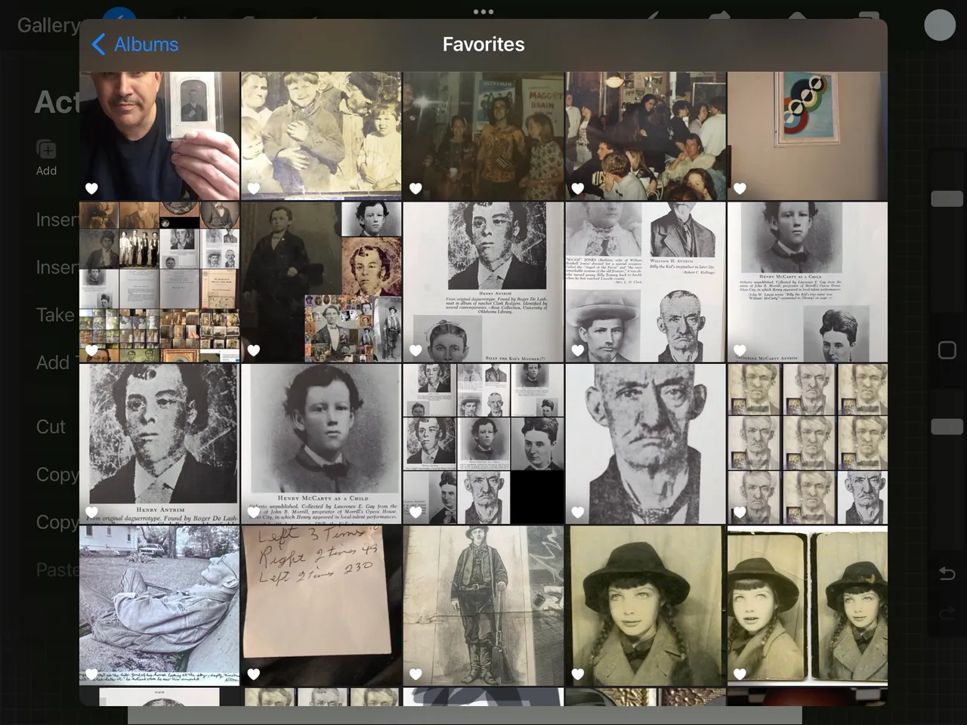
Task: Select crowded party group photo
Action: pos(645,136)
